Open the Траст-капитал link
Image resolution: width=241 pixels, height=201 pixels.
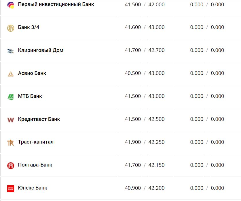(x=36, y=142)
